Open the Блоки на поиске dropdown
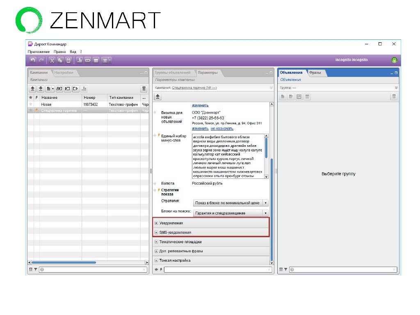Viewport: 420px width, 315px height. 231,213
